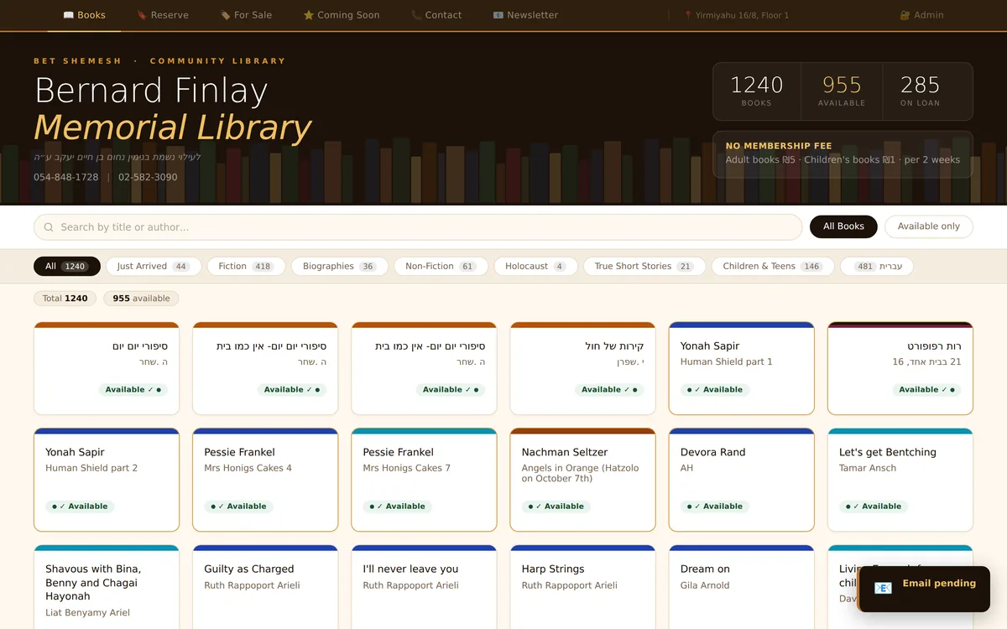Filter by עברית Hebrew category
This screenshot has height=629, width=1007.
coord(877,266)
